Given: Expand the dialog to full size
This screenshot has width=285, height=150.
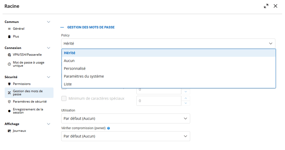Looking at the screenshot, I should click(x=266, y=6).
